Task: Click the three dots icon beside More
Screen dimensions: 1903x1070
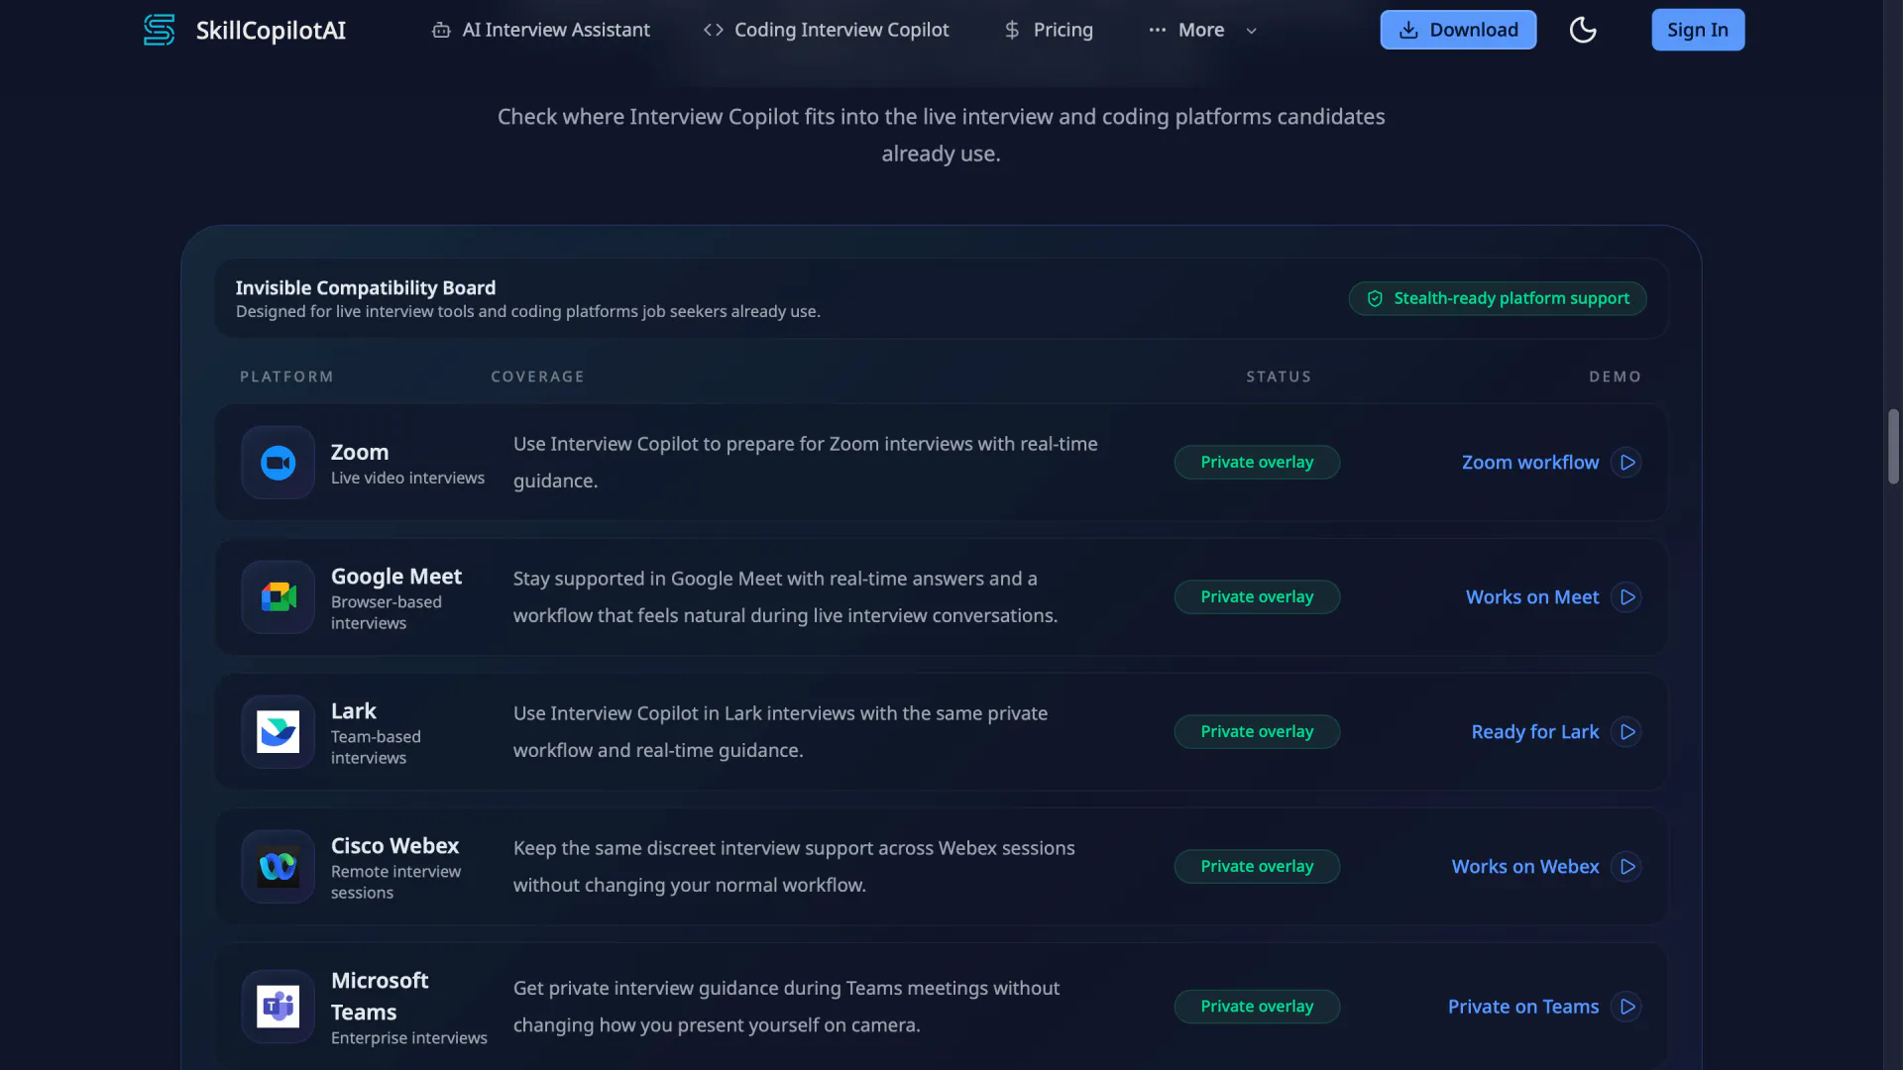Action: tap(1157, 30)
